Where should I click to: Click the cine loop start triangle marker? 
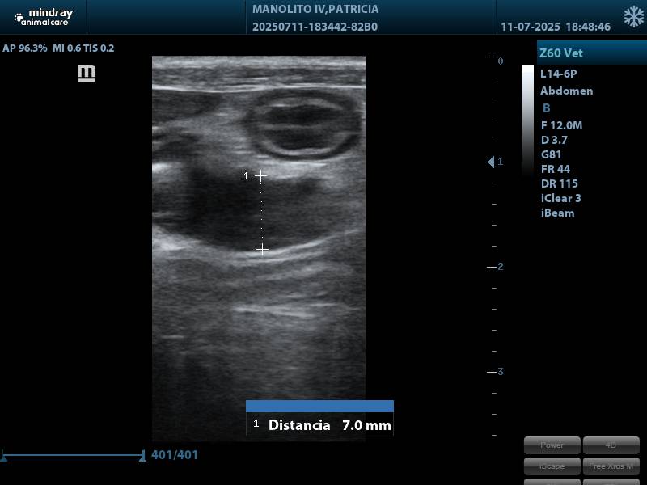pyautogui.click(x=4, y=457)
